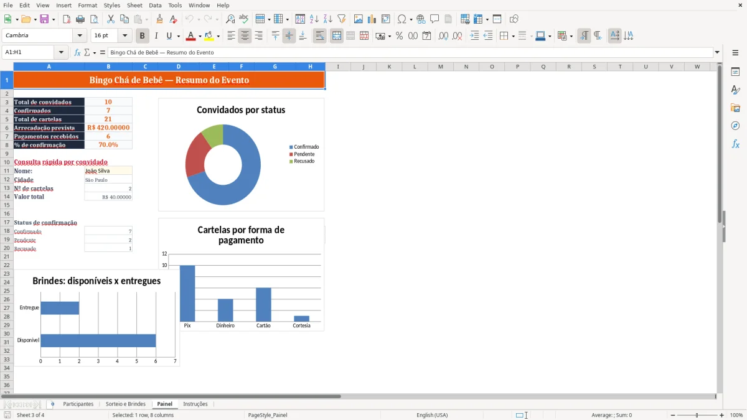Insert a chart

[372, 19]
